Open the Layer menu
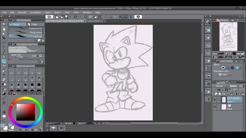This screenshot has width=246, height=138. point(48,12)
